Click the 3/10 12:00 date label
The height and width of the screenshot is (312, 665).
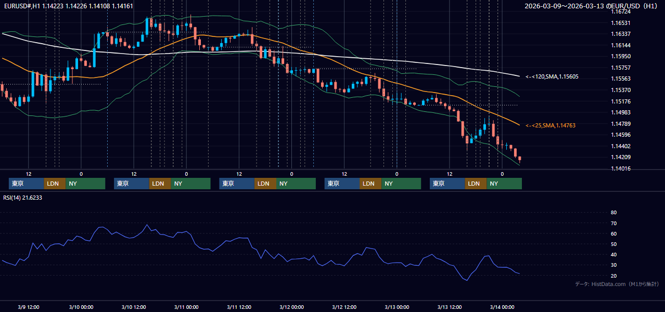point(133,307)
